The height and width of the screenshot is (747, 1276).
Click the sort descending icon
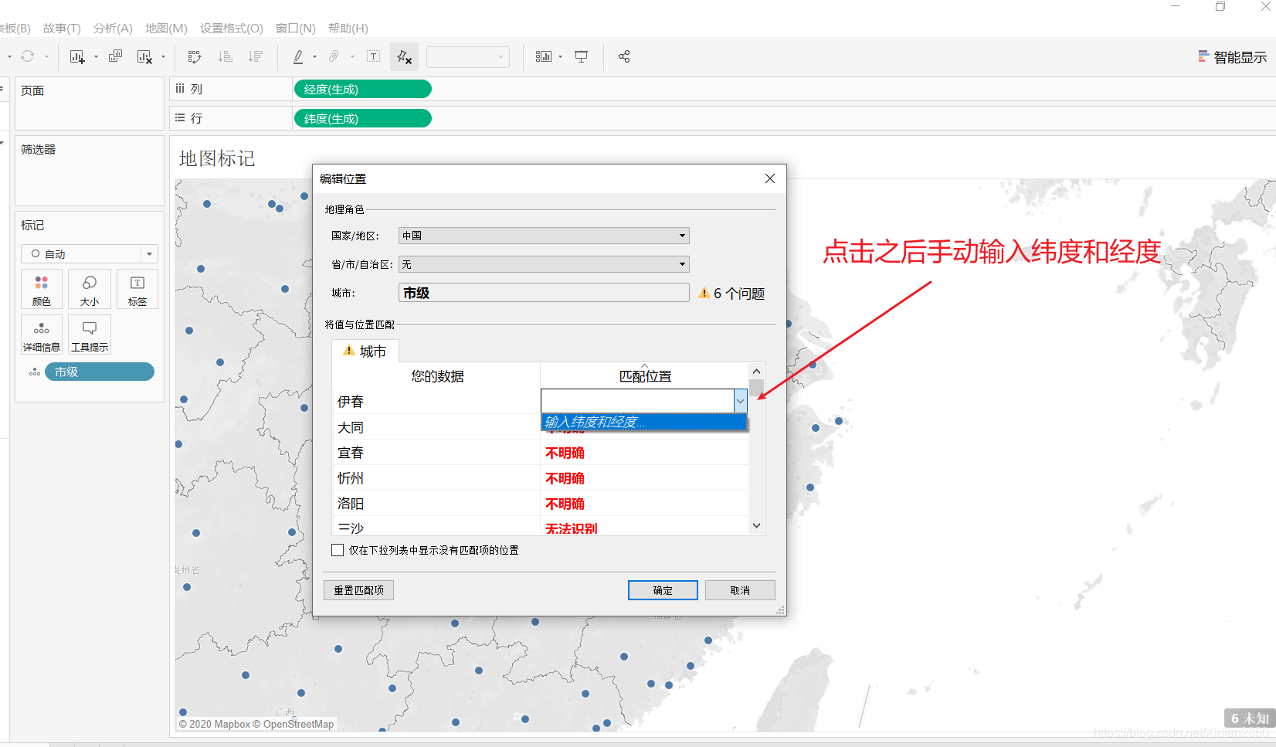256,56
